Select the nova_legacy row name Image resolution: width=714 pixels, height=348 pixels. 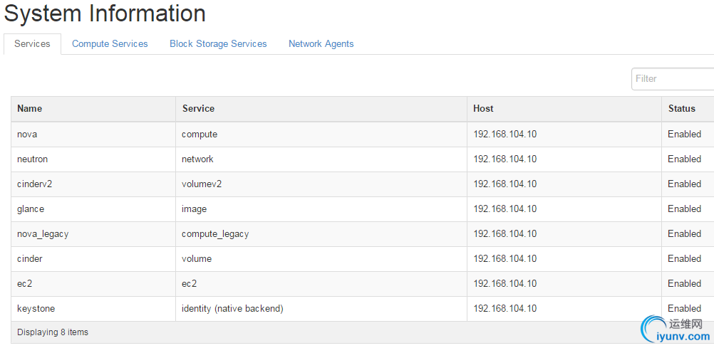click(x=43, y=233)
